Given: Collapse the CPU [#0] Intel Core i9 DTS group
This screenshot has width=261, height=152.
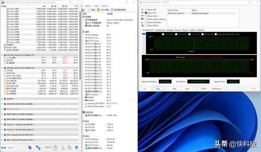Looking at the screenshot, I should point(2,55).
